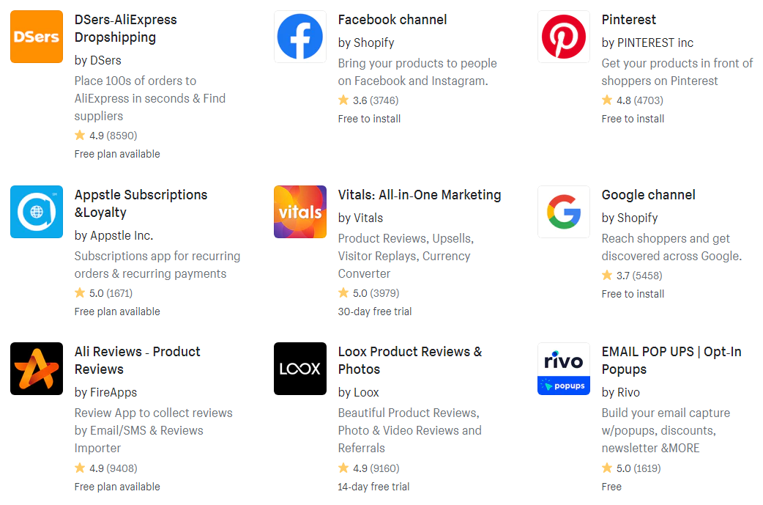
Task: Open the Google channel title link
Action: coord(648,195)
